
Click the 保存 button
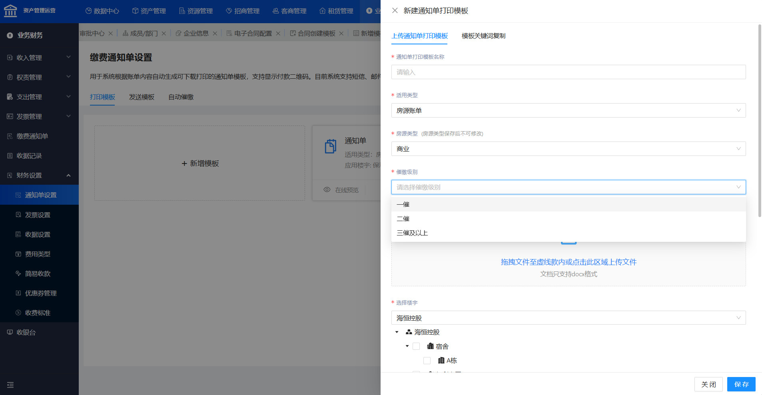[x=741, y=384]
